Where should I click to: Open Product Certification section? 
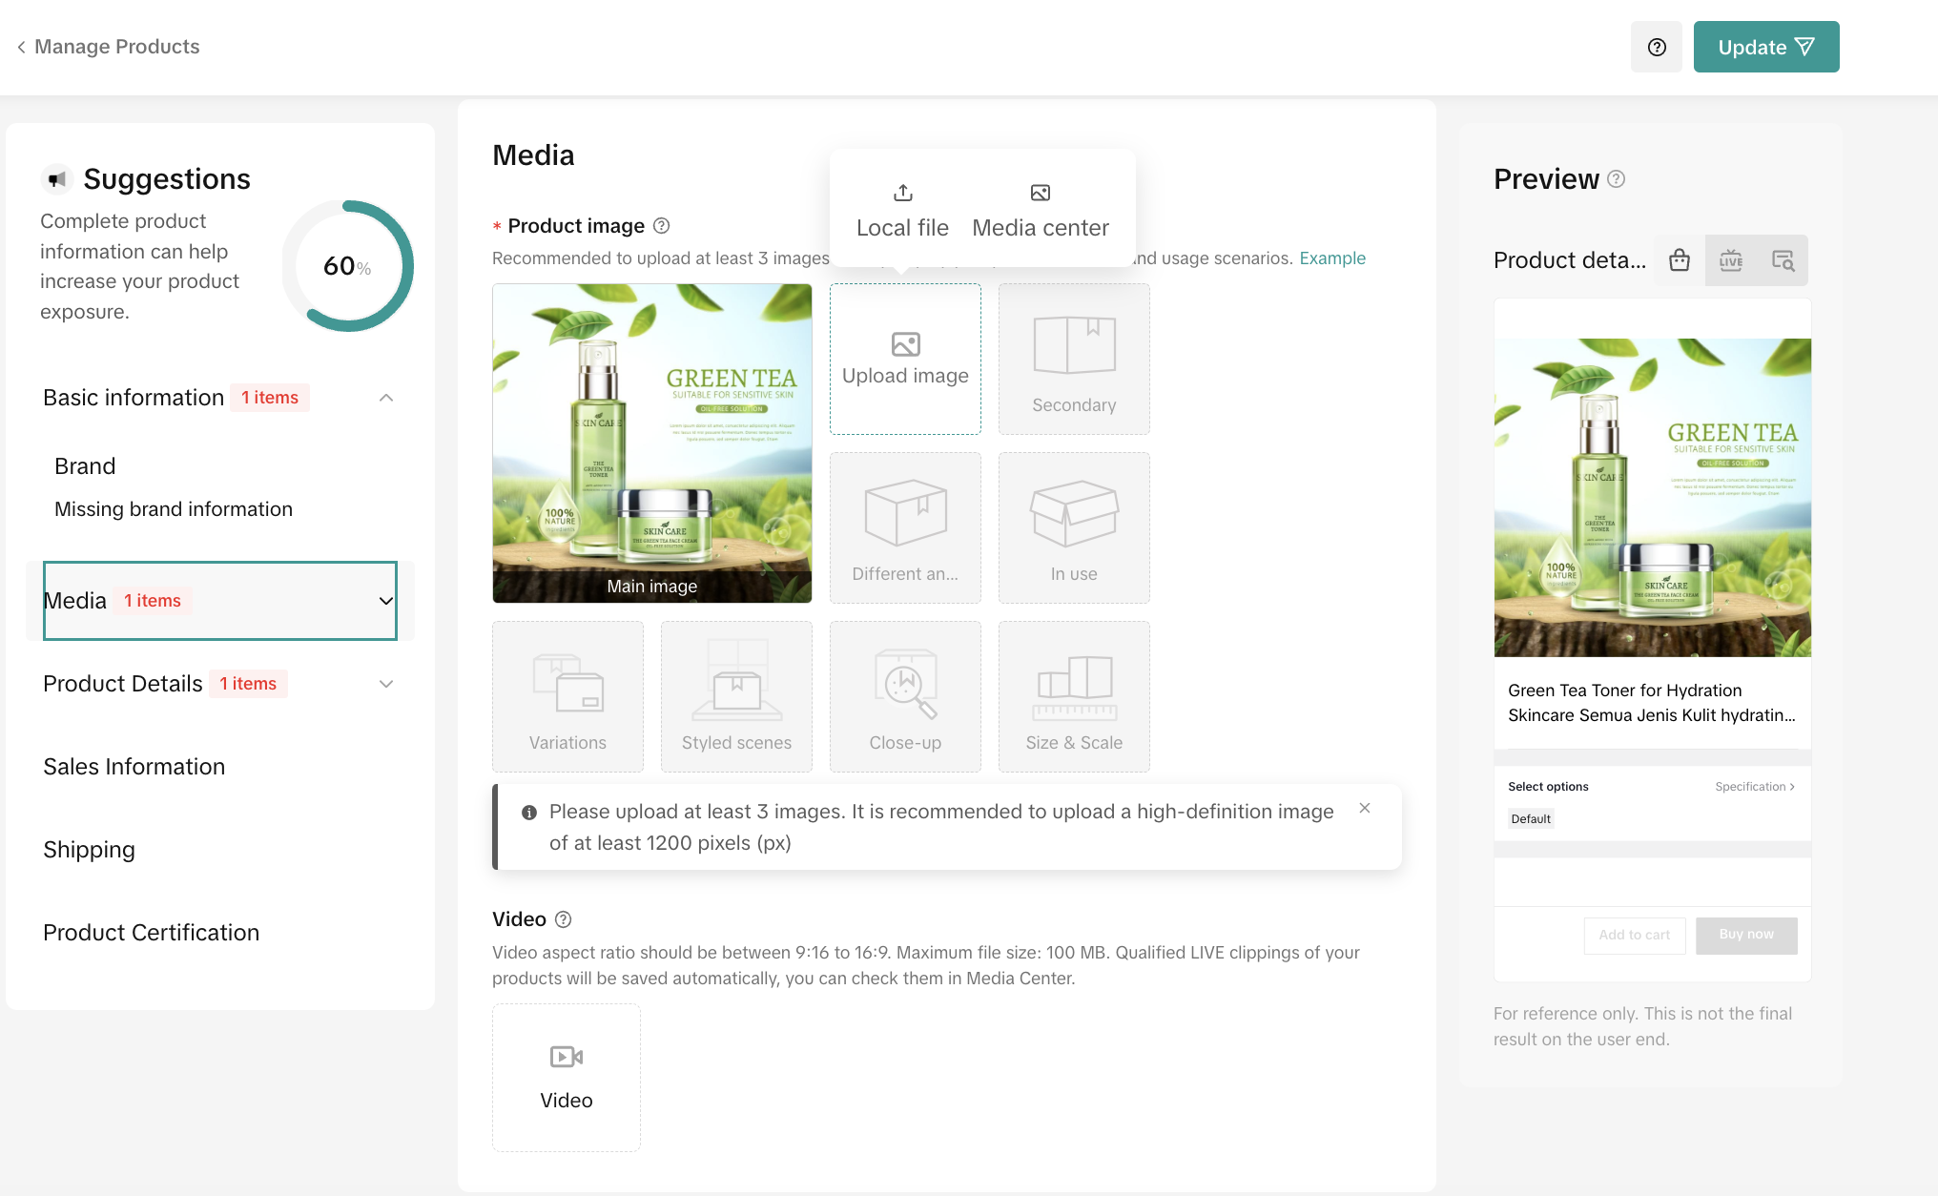pos(152,933)
